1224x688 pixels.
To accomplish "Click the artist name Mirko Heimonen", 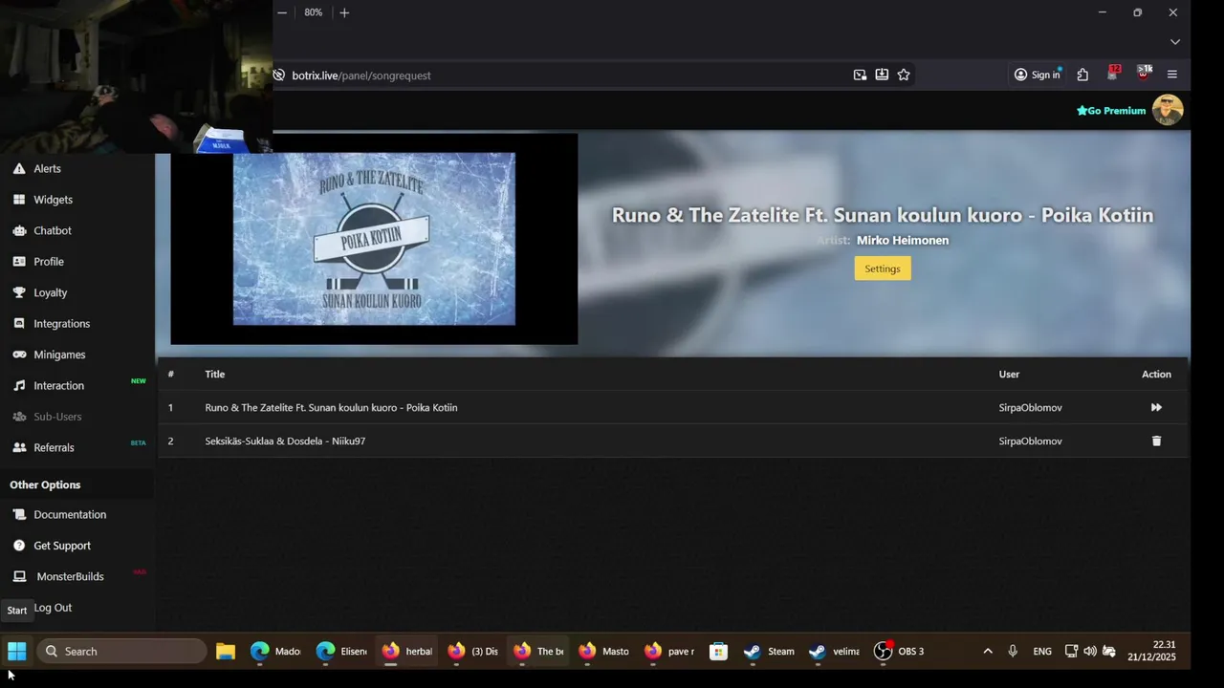I will [903, 241].
